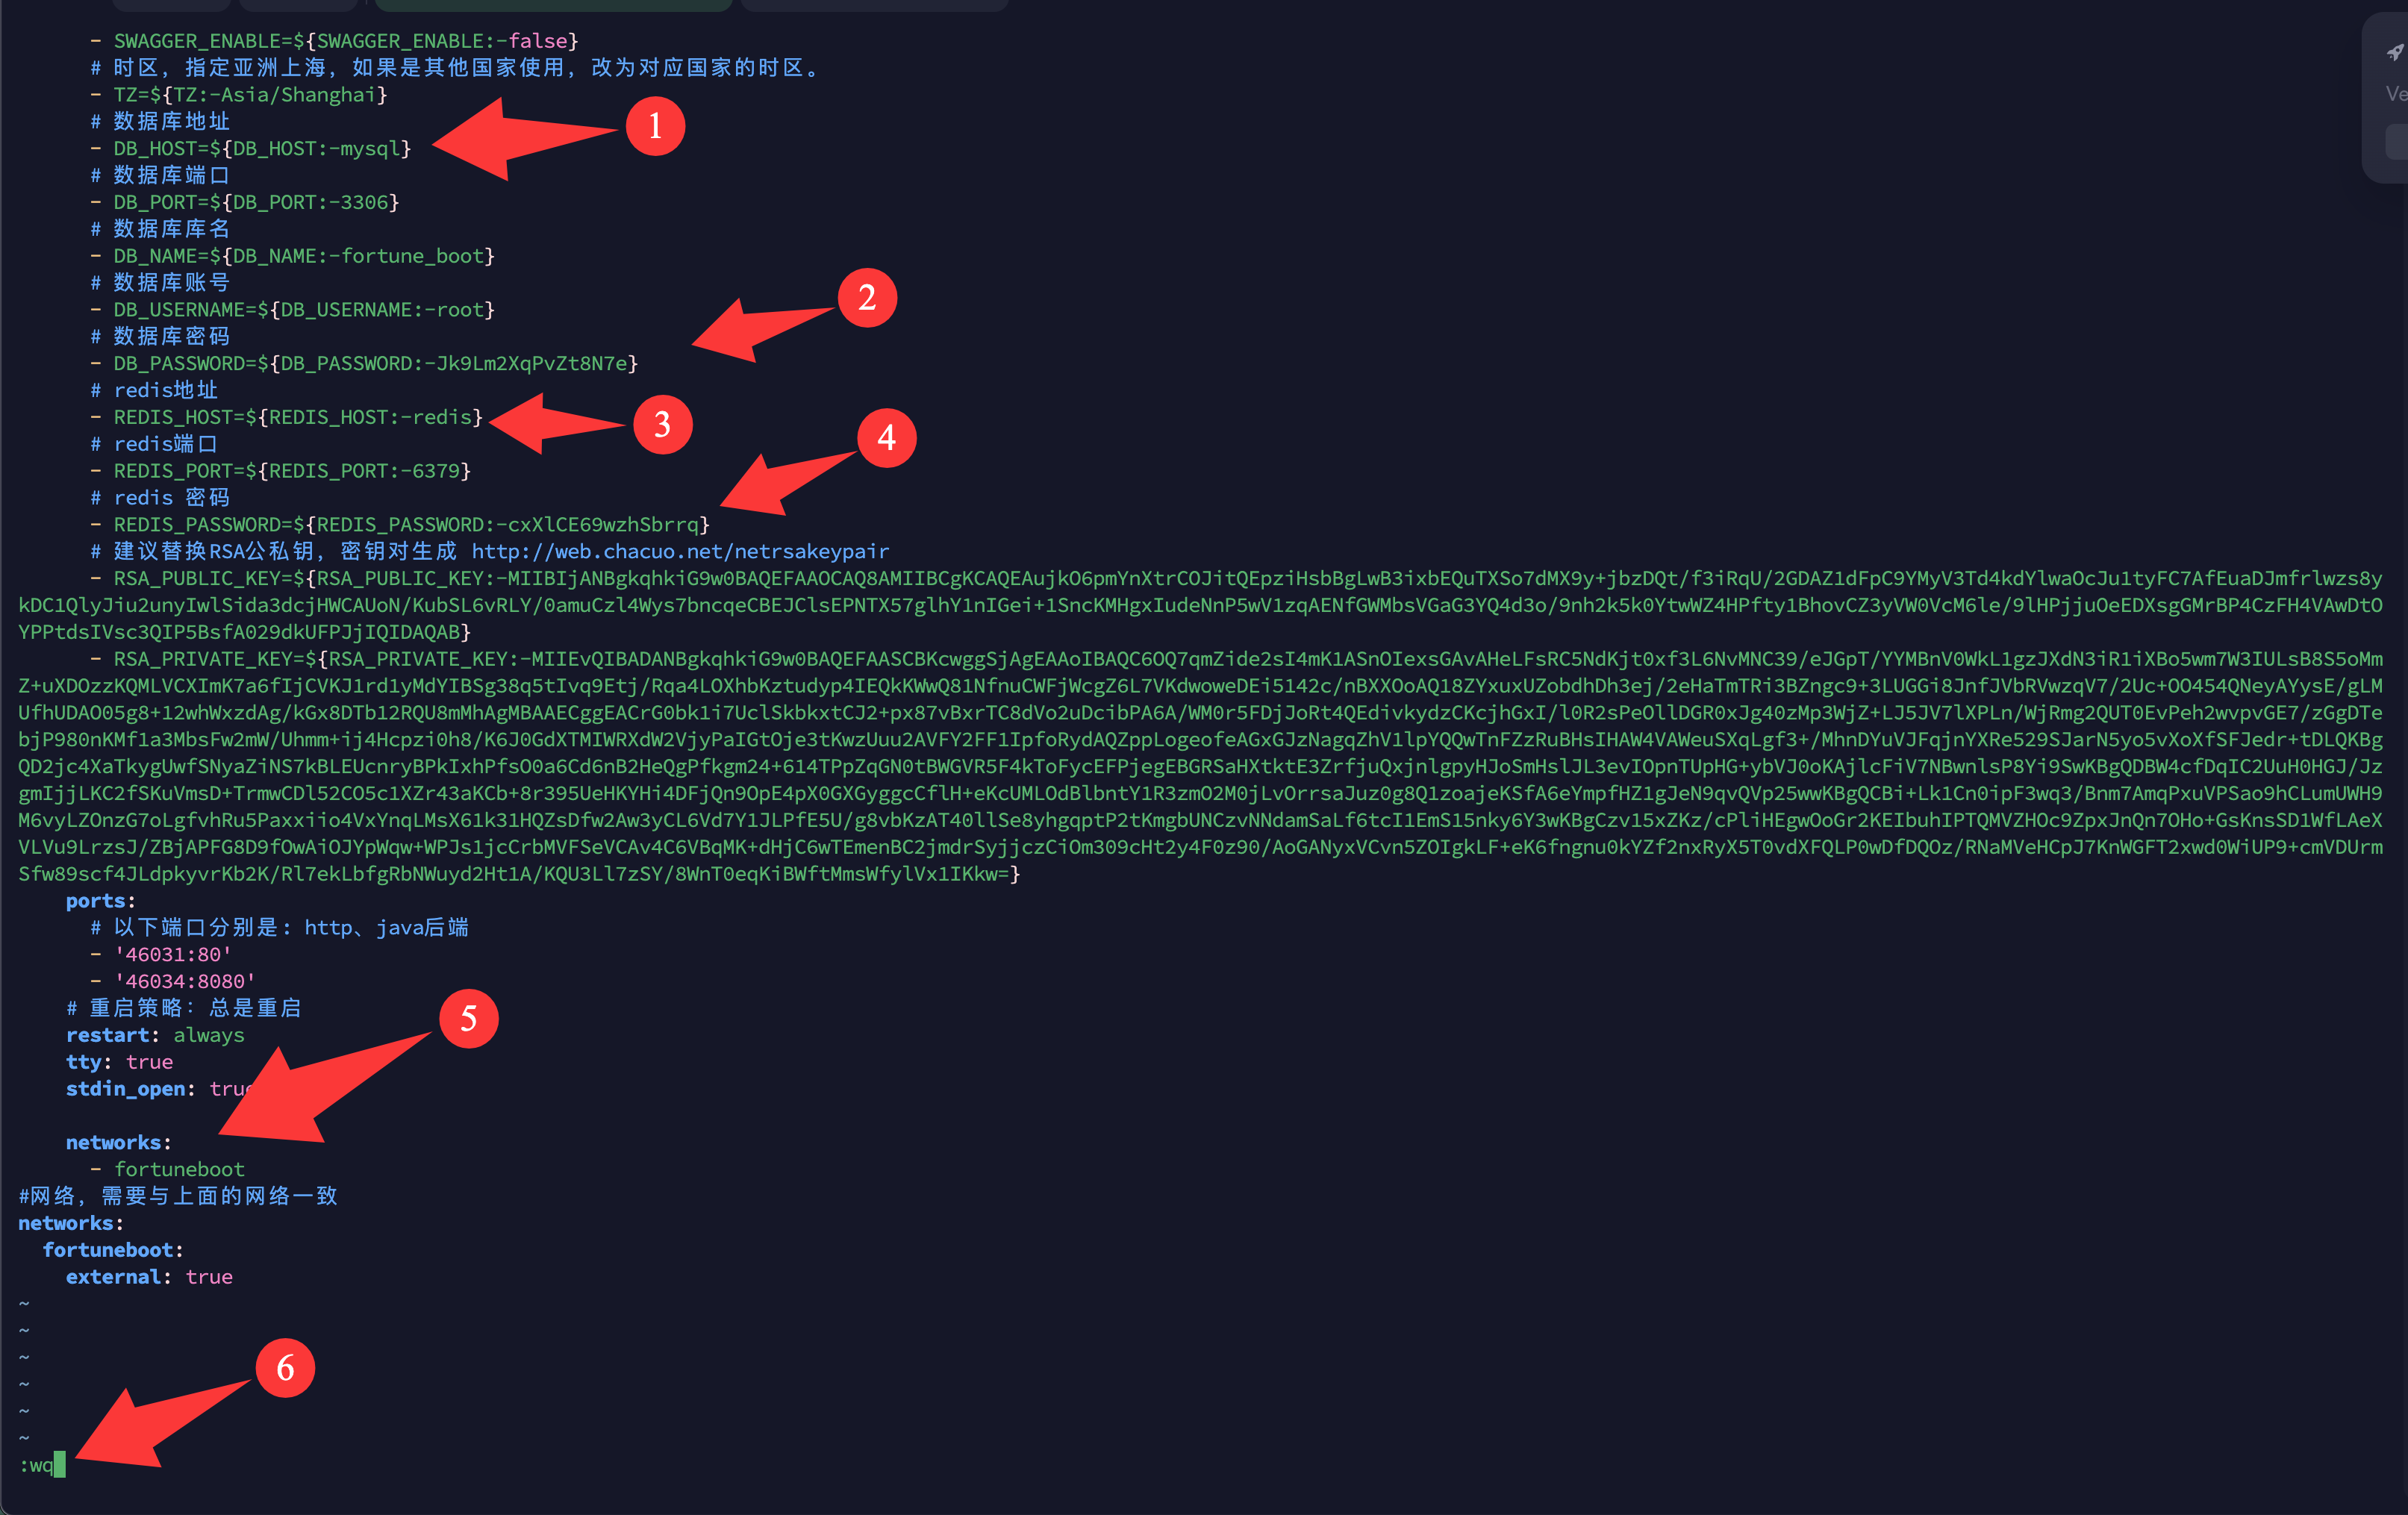Click red annotation circle number 3
2408x1515 pixels.
[662, 425]
